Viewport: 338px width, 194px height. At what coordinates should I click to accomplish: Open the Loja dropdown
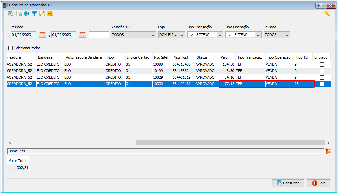(172, 35)
